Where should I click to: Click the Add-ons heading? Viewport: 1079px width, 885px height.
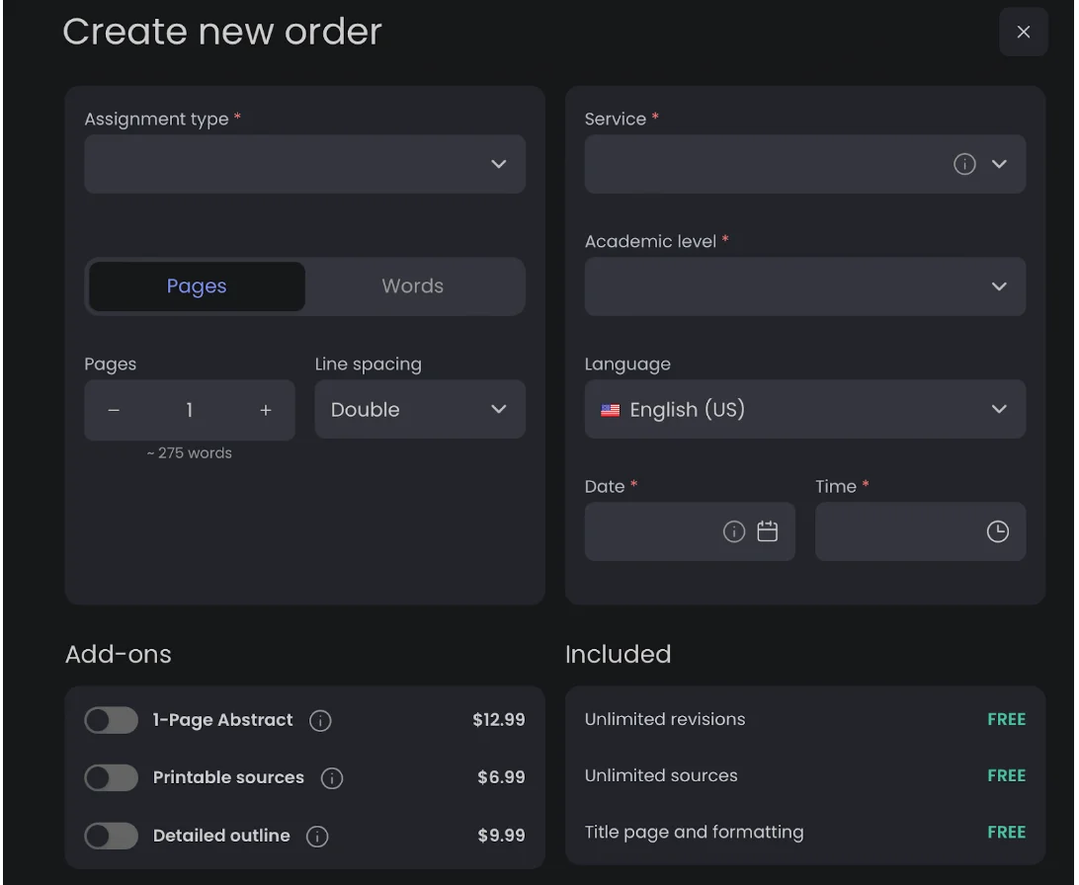coord(119,654)
